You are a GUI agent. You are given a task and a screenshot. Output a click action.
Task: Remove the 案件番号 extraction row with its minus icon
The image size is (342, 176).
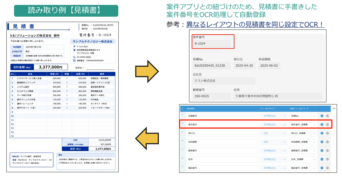coord(327,125)
